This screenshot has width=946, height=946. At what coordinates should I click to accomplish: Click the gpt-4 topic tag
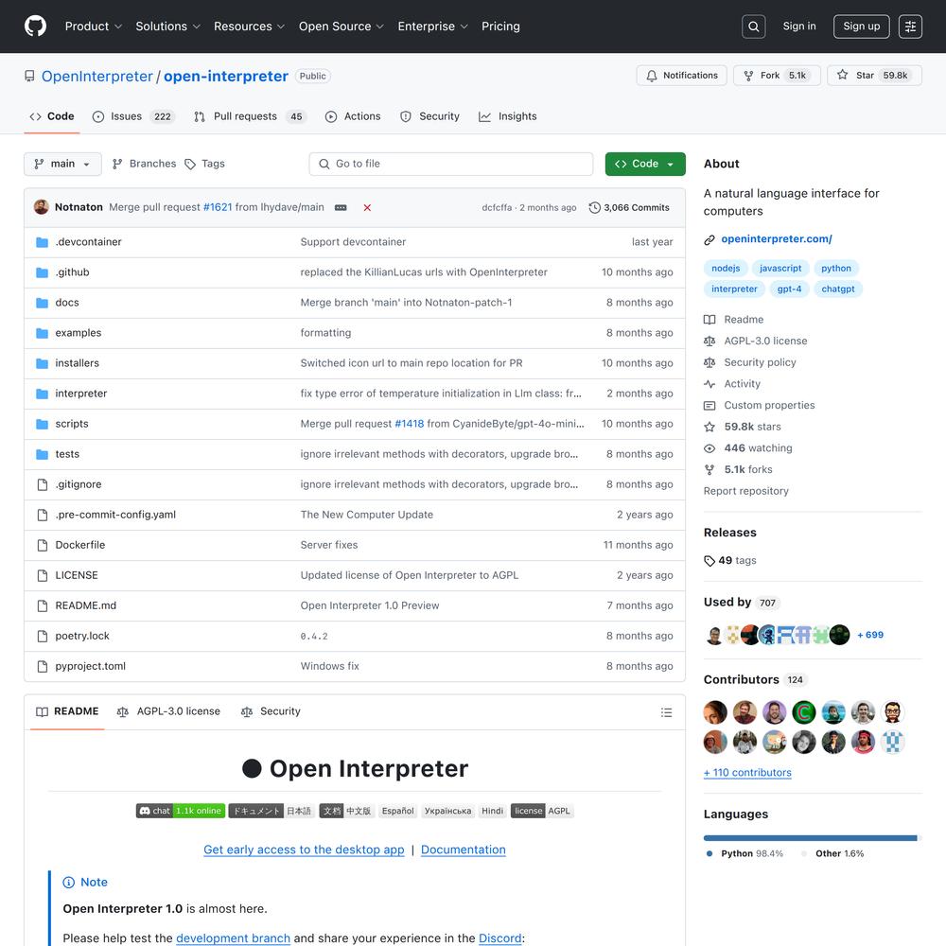pos(789,289)
